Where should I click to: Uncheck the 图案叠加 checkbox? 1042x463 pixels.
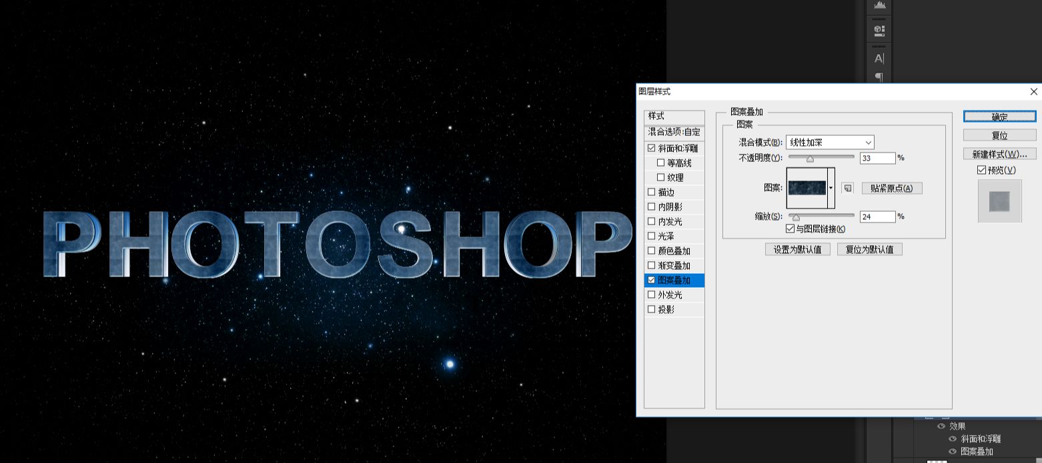point(652,280)
